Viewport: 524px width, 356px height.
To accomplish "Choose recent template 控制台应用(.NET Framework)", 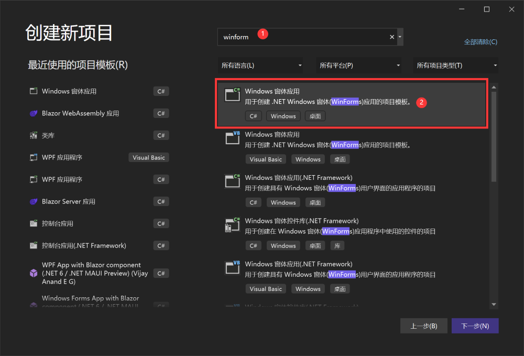I will tap(99, 246).
